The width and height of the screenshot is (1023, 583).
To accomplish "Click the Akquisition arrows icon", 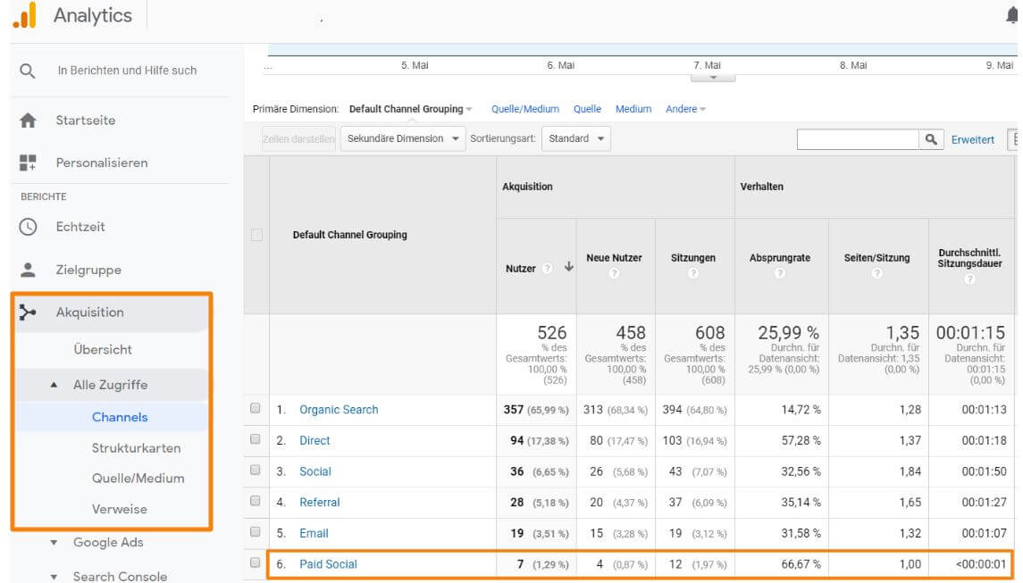I will (28, 312).
